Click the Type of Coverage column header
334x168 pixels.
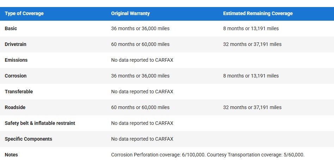[24, 13]
